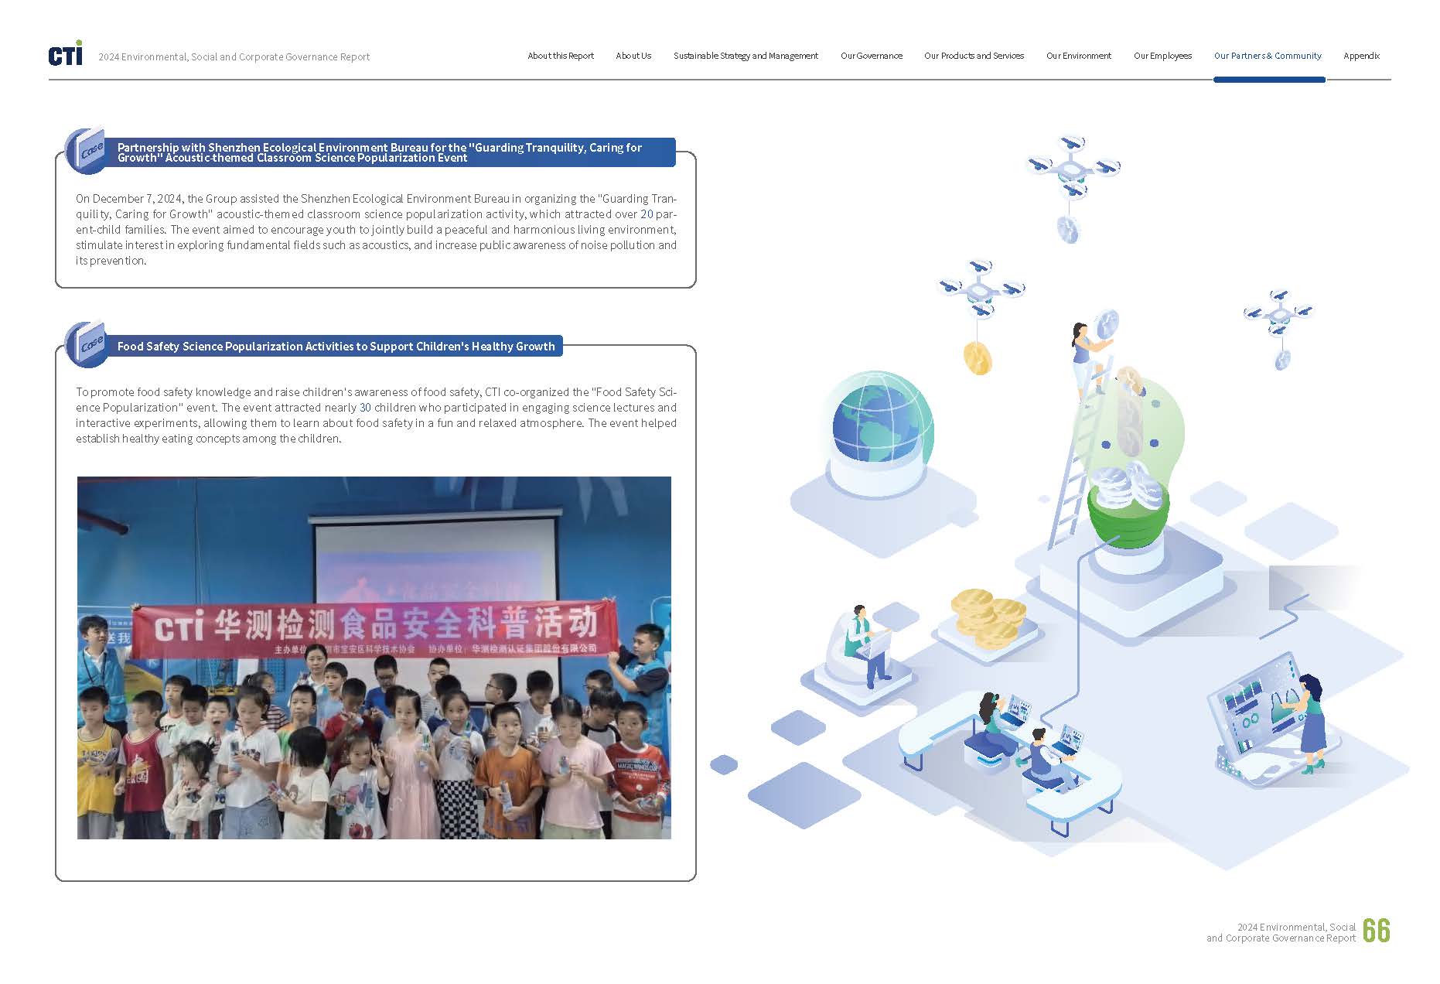Screen dimensions: 1440x984
Task: Click the globe illustration
Action: click(879, 433)
